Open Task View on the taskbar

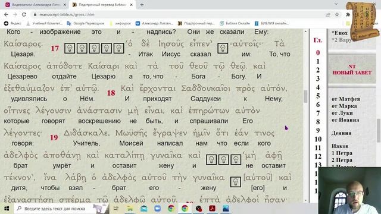(x=116, y=209)
